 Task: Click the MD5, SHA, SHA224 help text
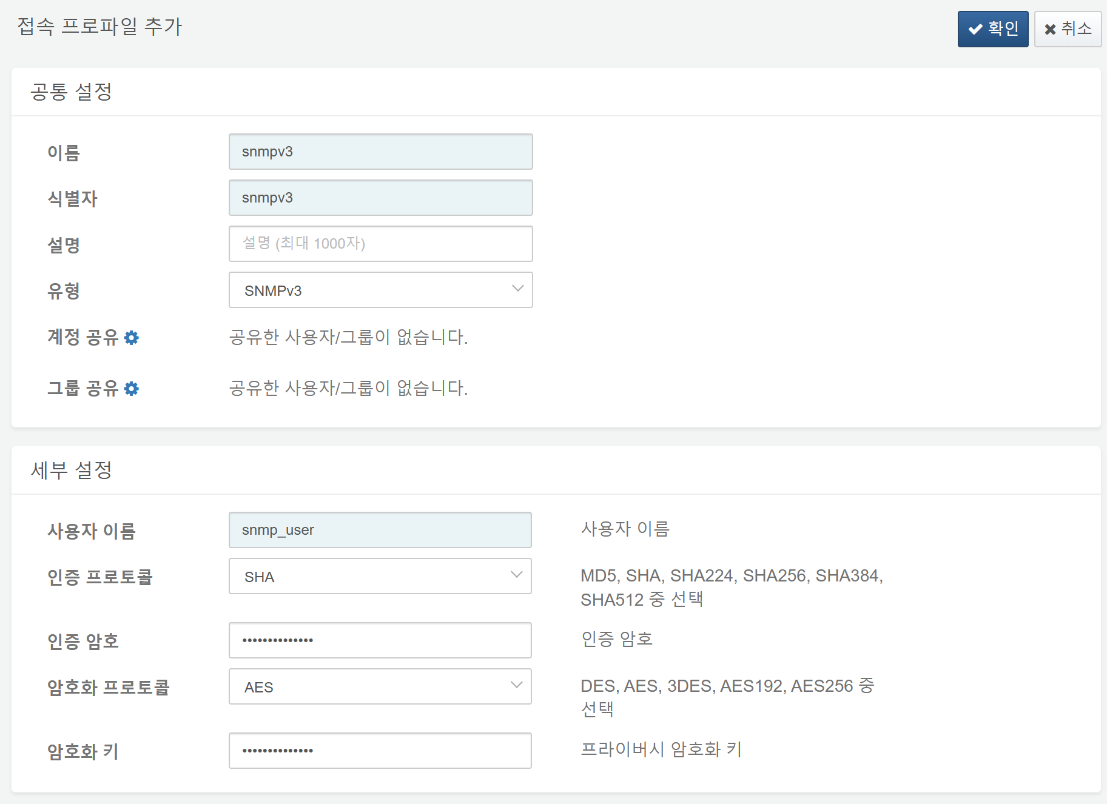[x=732, y=588]
